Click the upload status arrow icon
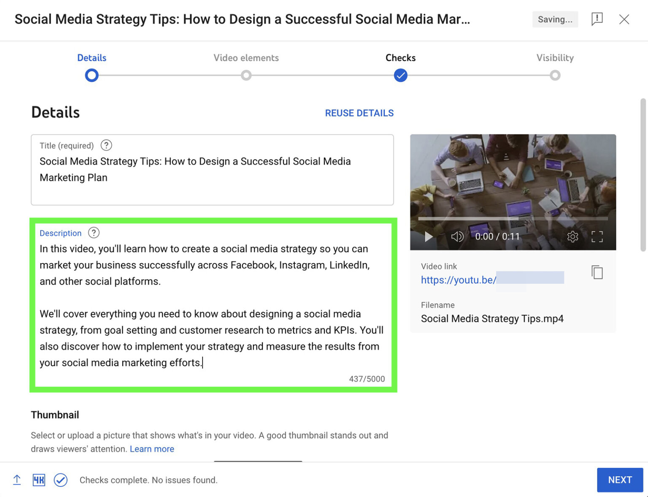Screen dimensions: 648x497 tap(16, 480)
